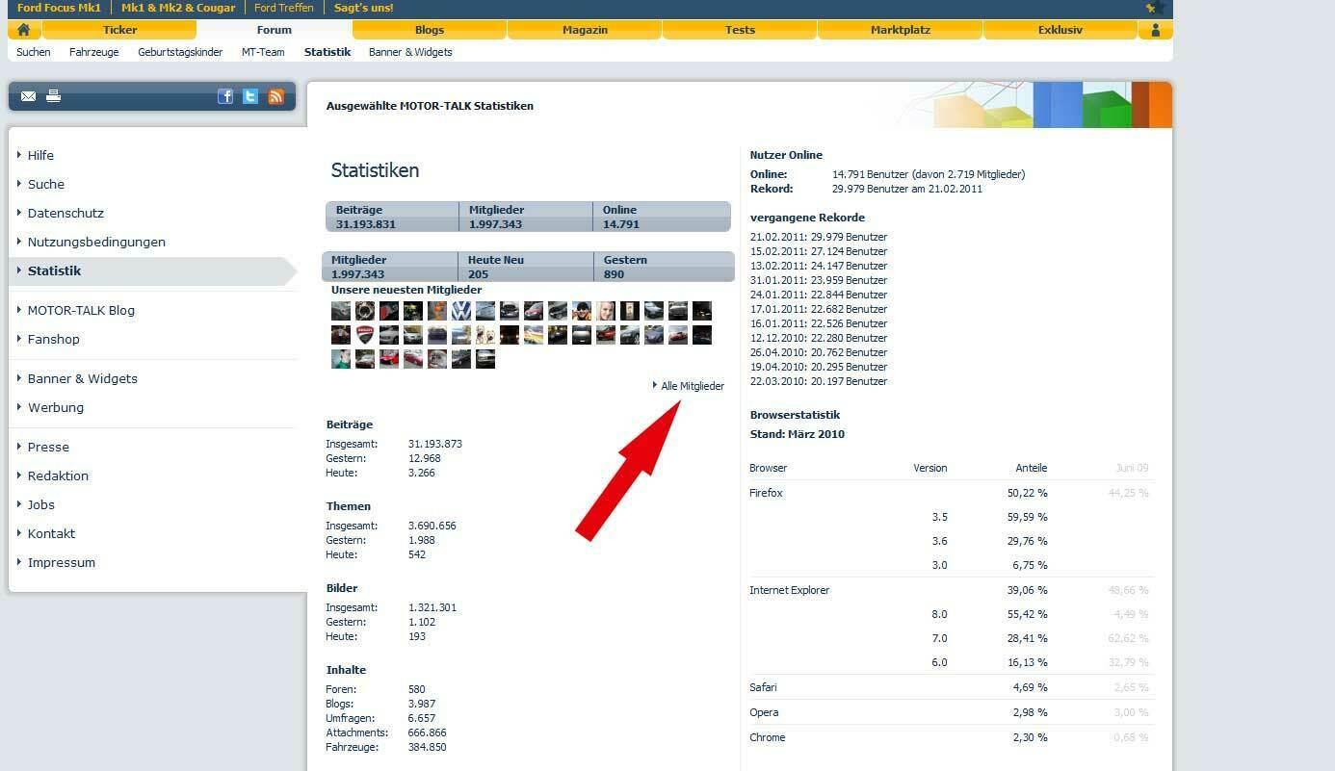This screenshot has height=771, width=1335.
Task: Expand the Presse sidebar section
Action: coord(48,447)
